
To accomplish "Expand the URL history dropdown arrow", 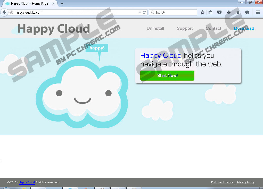I will click(140, 12).
